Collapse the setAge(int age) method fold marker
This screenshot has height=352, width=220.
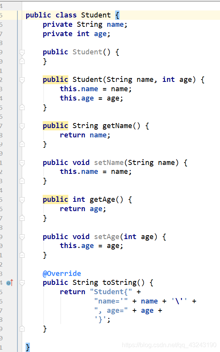coord(22,237)
